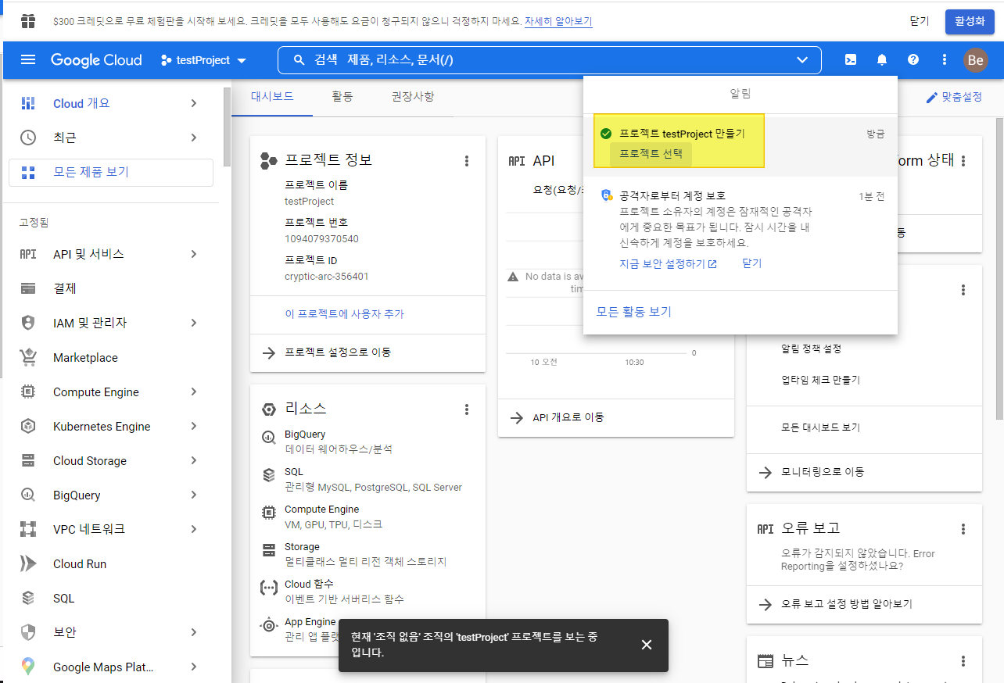
Task: Expand the search bar dropdown arrow
Action: (x=802, y=60)
